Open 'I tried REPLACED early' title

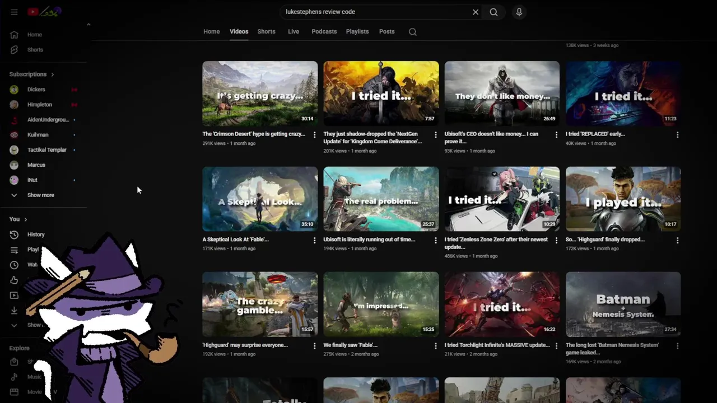click(x=595, y=134)
